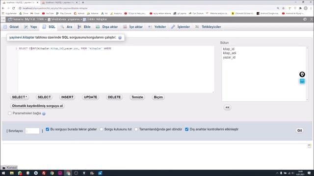Open notification center in system tray
The height and width of the screenshot is (176, 314).
309,173
